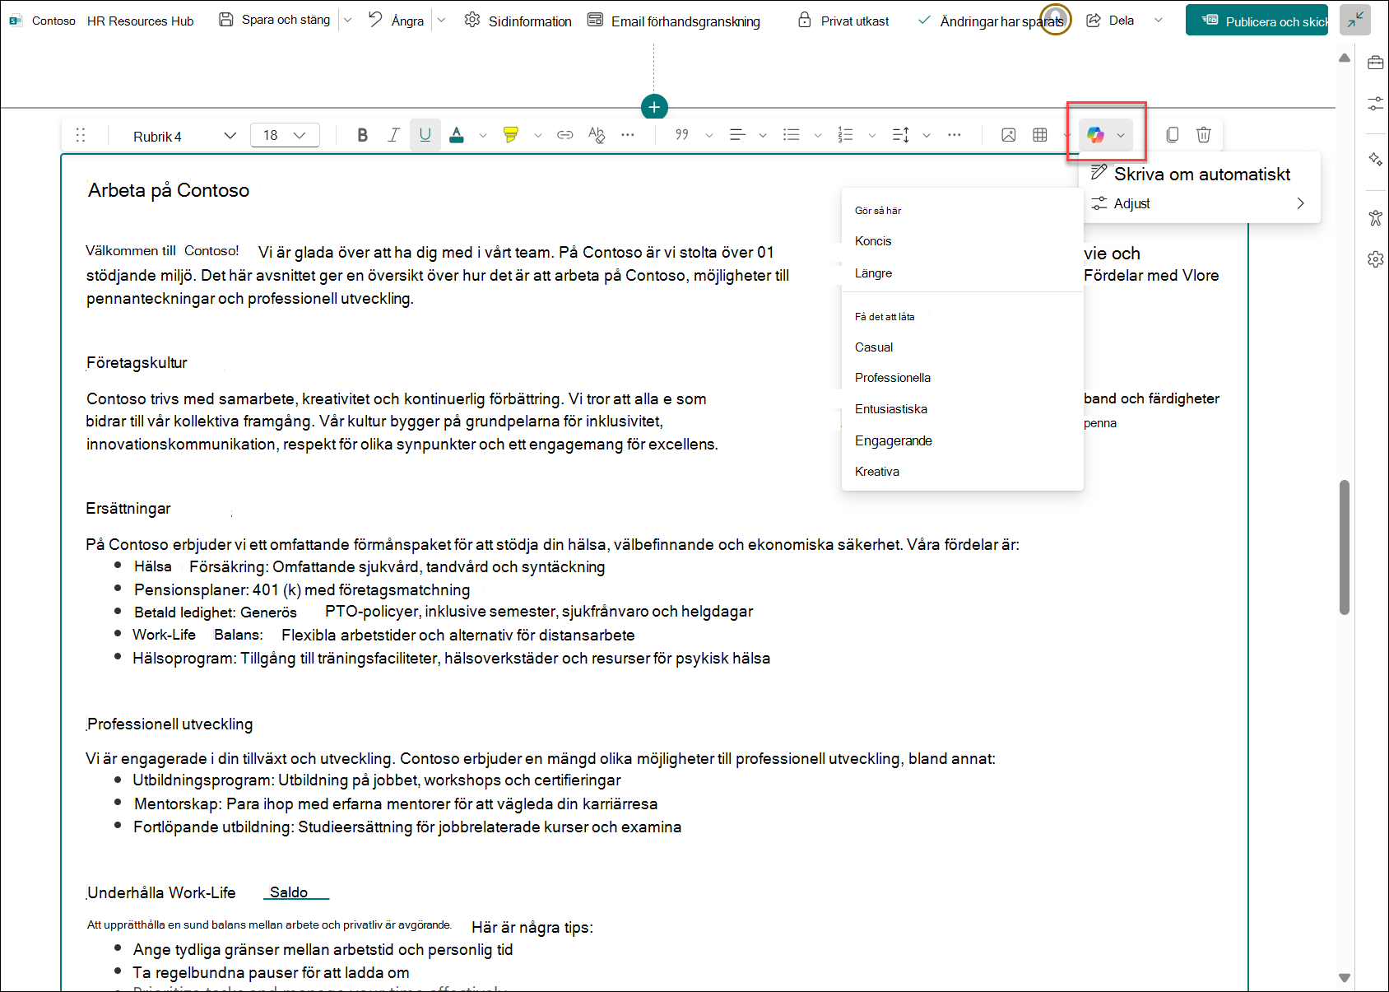The height and width of the screenshot is (992, 1389).
Task: Click the 'Företagskultur' heading
Action: coord(137,363)
